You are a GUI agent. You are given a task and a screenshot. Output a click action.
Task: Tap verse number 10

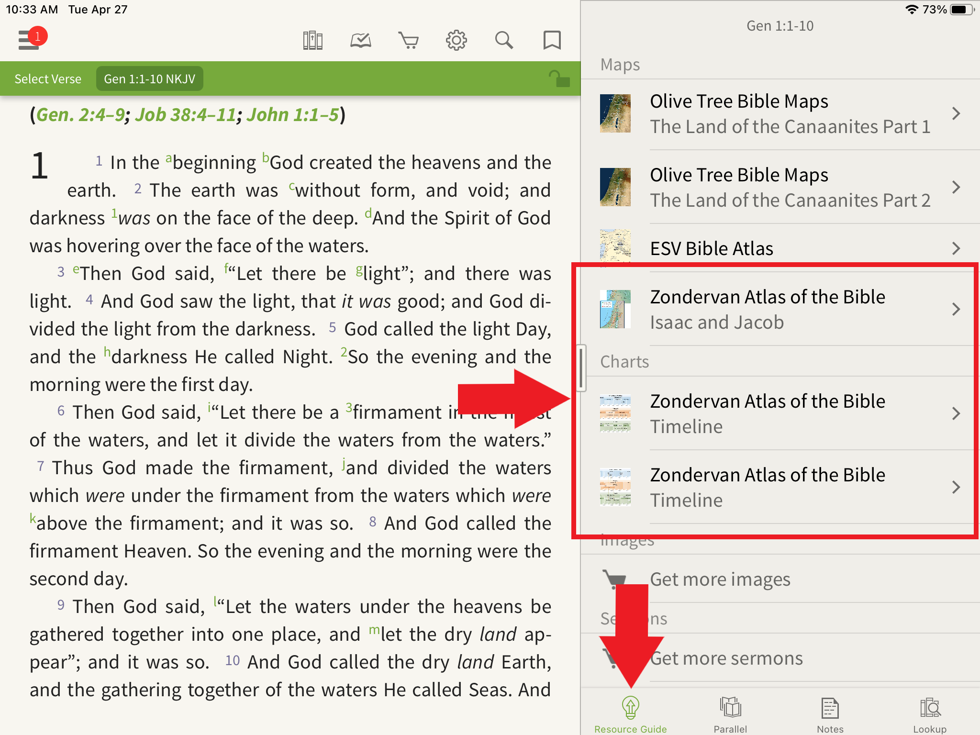233,660
